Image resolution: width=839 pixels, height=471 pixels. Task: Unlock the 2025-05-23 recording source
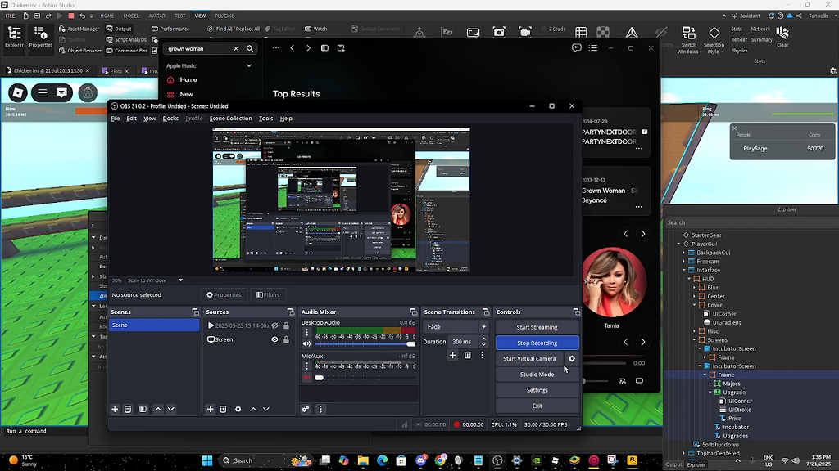coord(286,325)
